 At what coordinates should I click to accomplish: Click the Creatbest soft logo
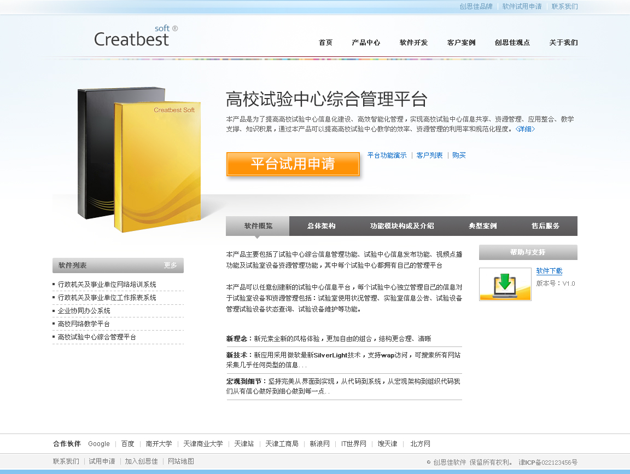[x=135, y=37]
